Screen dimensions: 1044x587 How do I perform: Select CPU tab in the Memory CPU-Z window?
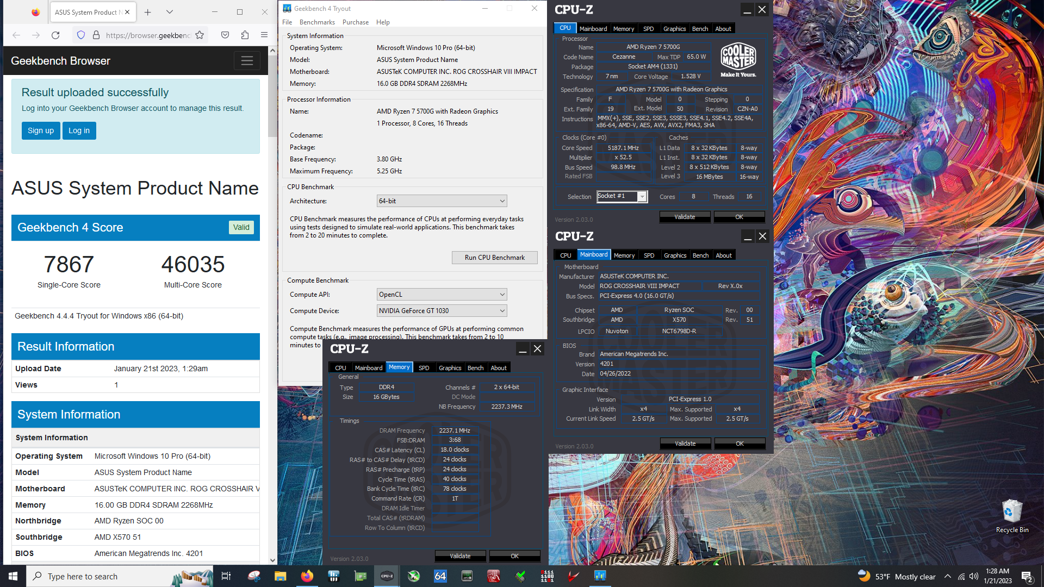point(340,368)
